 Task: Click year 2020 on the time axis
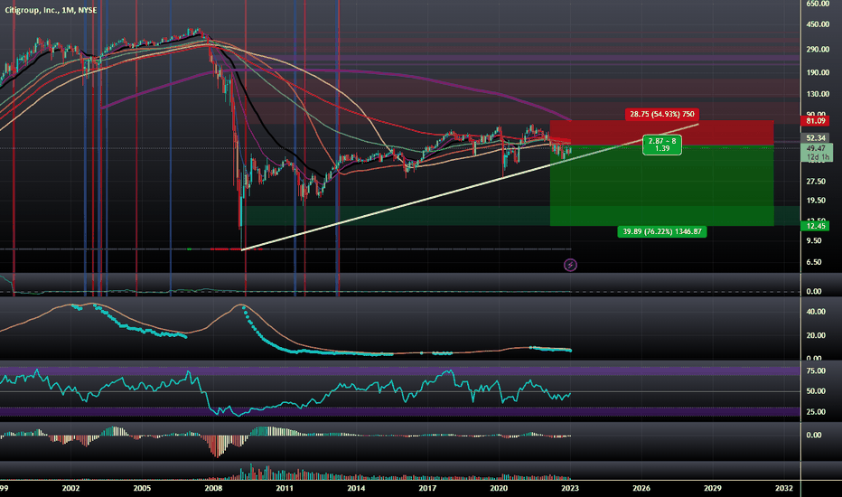coord(499,488)
